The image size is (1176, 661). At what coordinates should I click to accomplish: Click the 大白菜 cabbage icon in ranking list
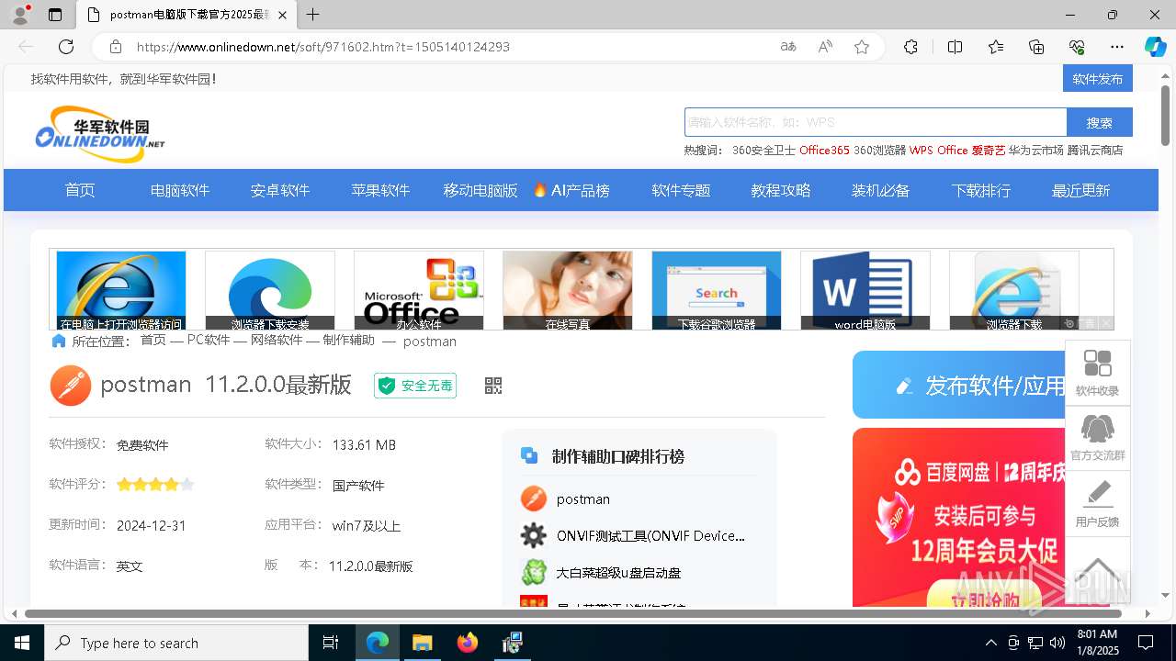point(534,572)
